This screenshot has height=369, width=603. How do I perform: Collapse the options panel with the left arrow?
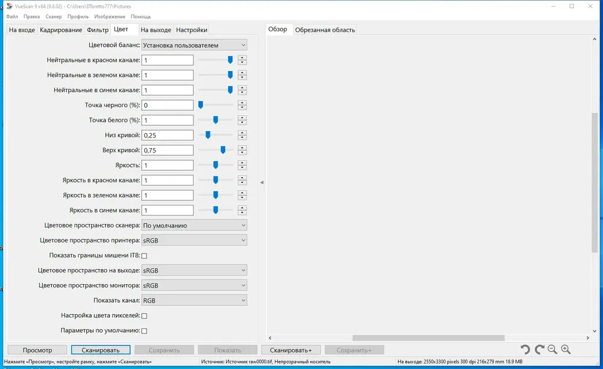point(262,182)
